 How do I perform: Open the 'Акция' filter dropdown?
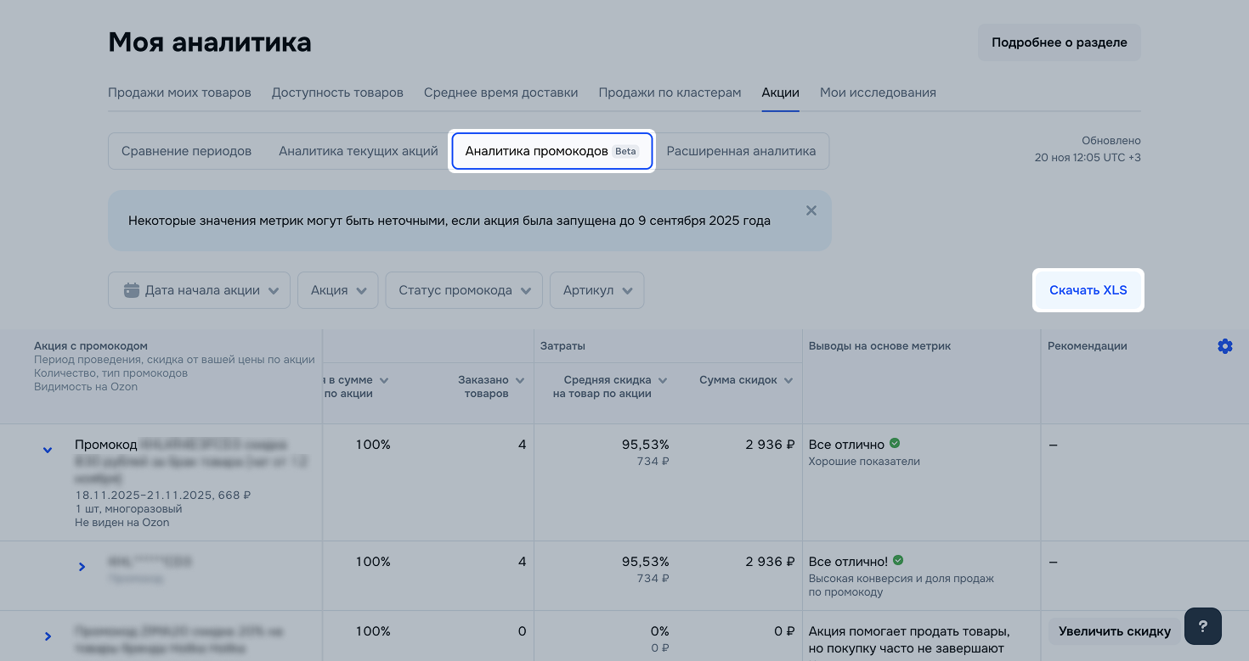point(337,290)
